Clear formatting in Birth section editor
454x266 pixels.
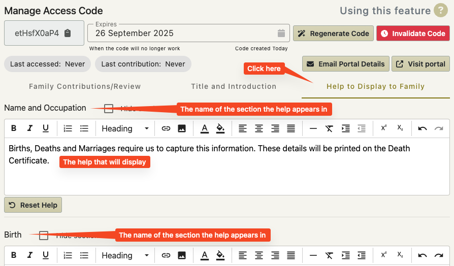(x=329, y=255)
